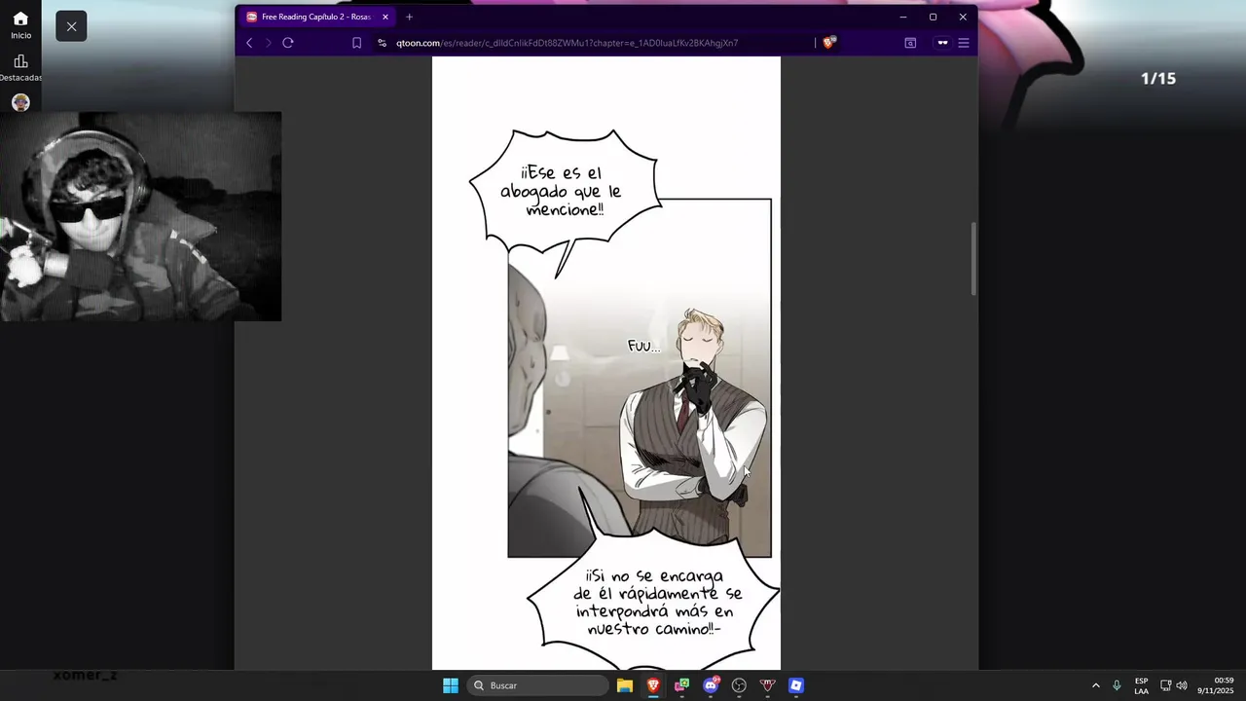Screen dimensions: 1246x701
Task: Show hidden system tray icons
Action: coord(1095,685)
